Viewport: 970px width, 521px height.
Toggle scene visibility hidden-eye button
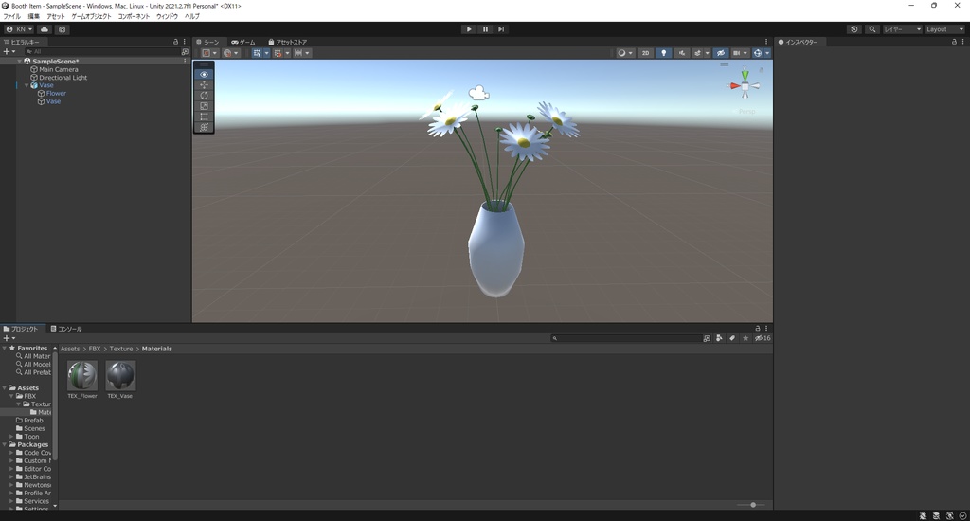(720, 53)
